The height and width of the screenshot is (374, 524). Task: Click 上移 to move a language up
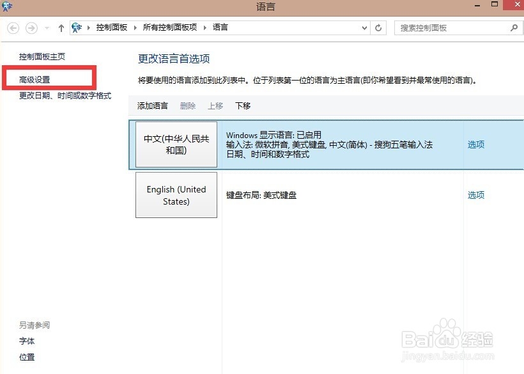[216, 105]
